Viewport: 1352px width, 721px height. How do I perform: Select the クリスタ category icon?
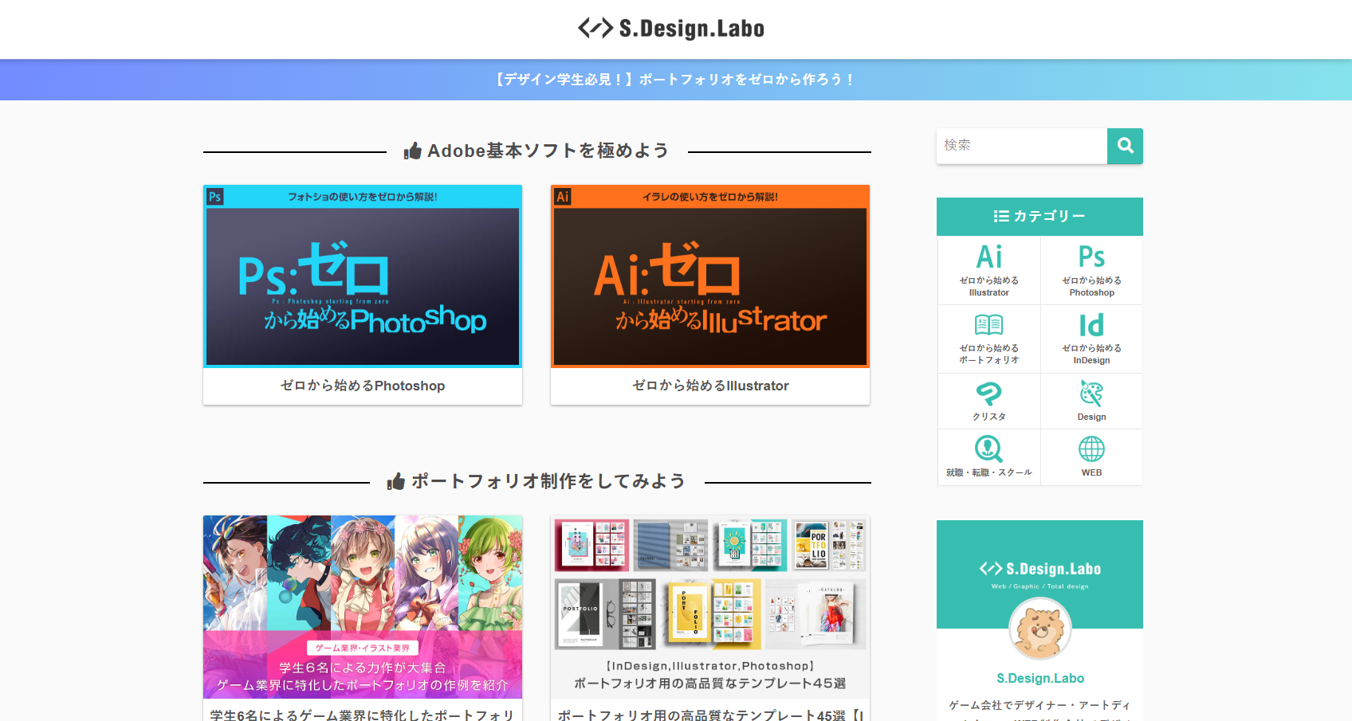click(989, 394)
